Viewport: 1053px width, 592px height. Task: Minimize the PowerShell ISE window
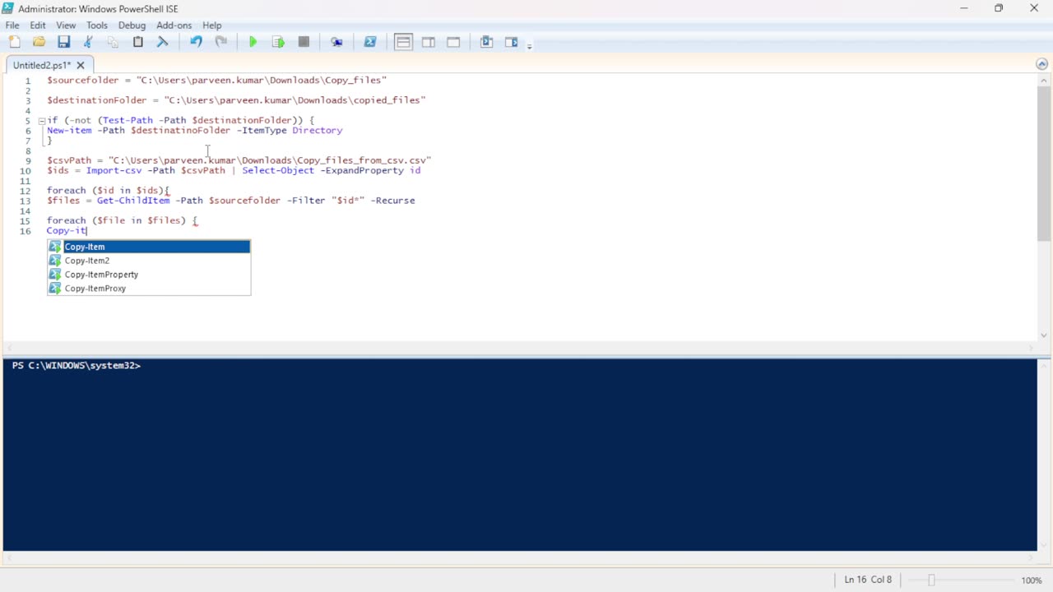[x=963, y=8]
